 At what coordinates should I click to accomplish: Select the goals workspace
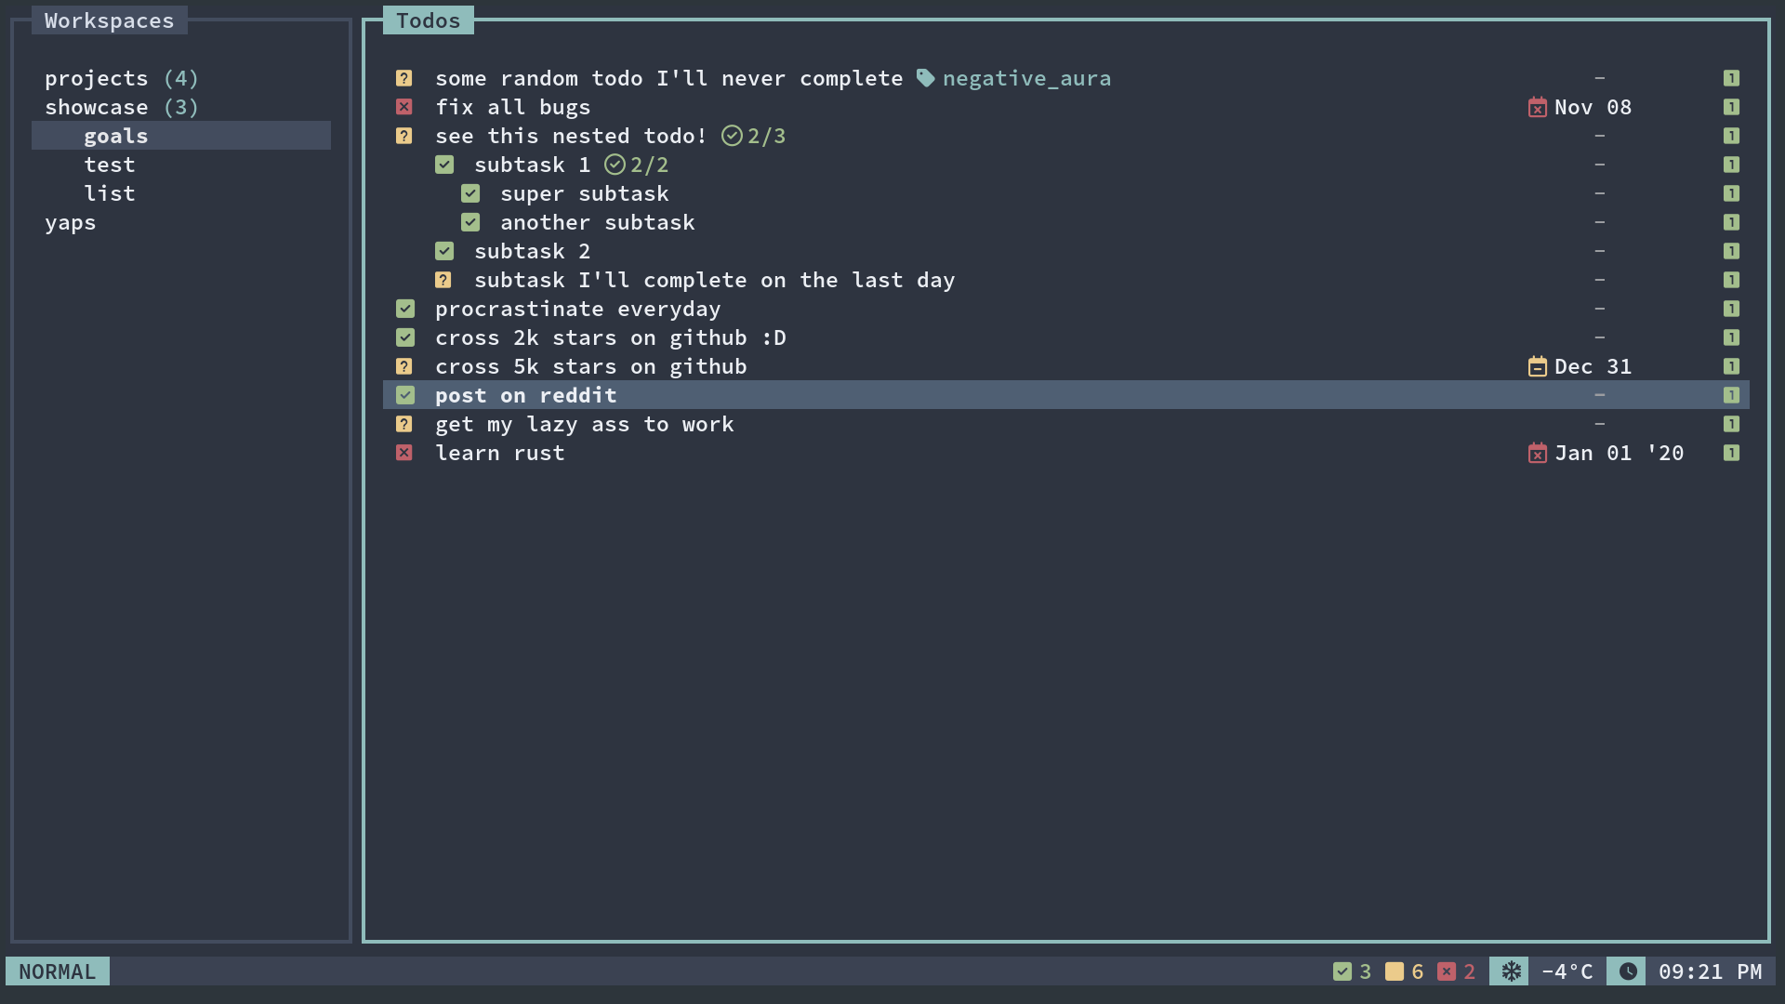coord(181,136)
